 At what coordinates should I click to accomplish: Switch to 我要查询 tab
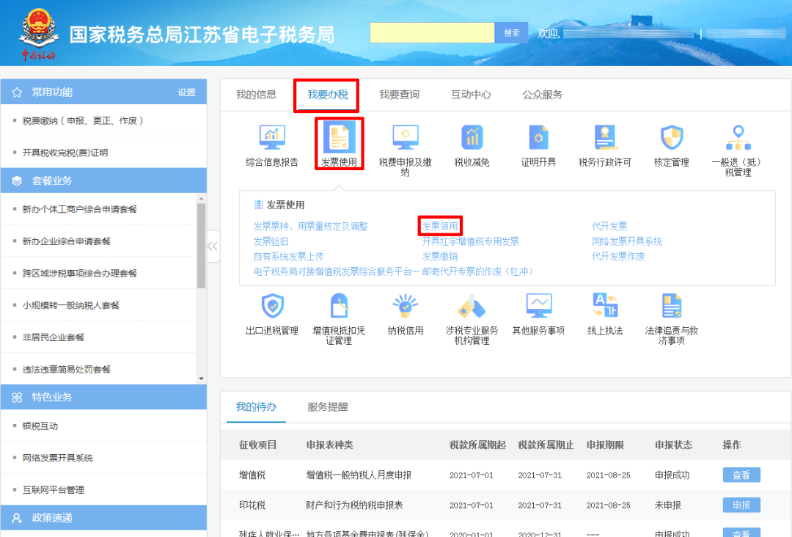pyautogui.click(x=399, y=95)
